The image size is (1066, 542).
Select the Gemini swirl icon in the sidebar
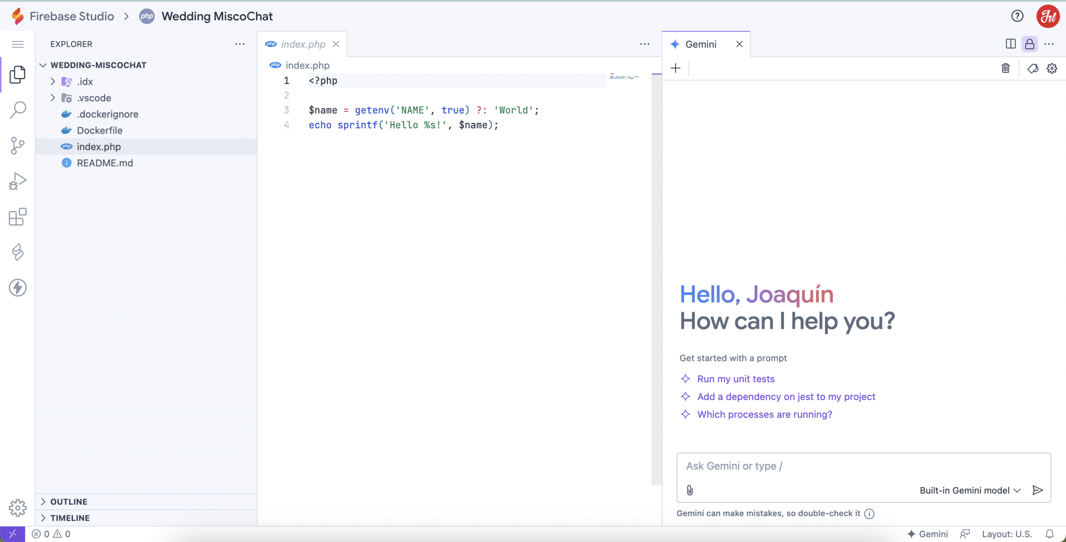[x=18, y=252]
